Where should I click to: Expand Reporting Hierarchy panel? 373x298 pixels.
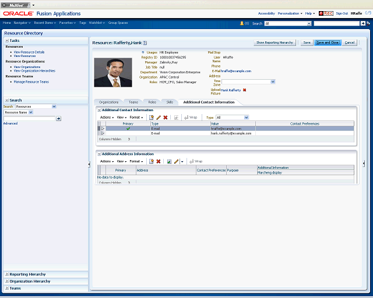tap(7, 274)
